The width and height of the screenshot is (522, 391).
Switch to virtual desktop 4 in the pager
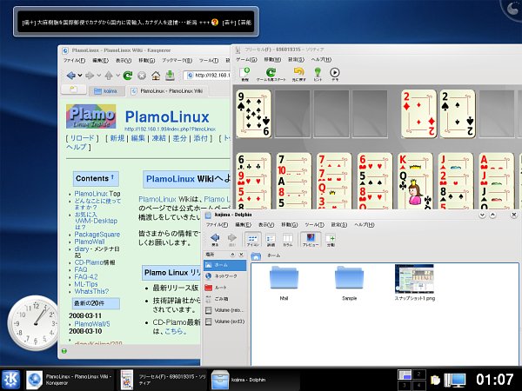[418, 385]
